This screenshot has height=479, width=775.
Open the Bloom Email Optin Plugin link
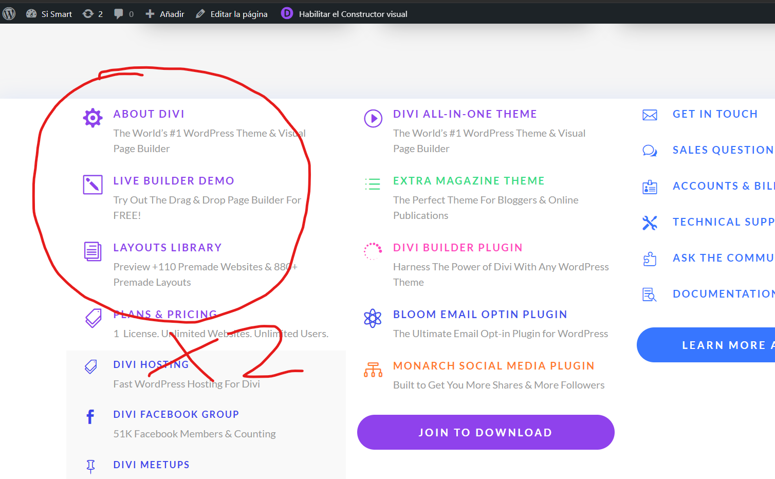click(480, 315)
